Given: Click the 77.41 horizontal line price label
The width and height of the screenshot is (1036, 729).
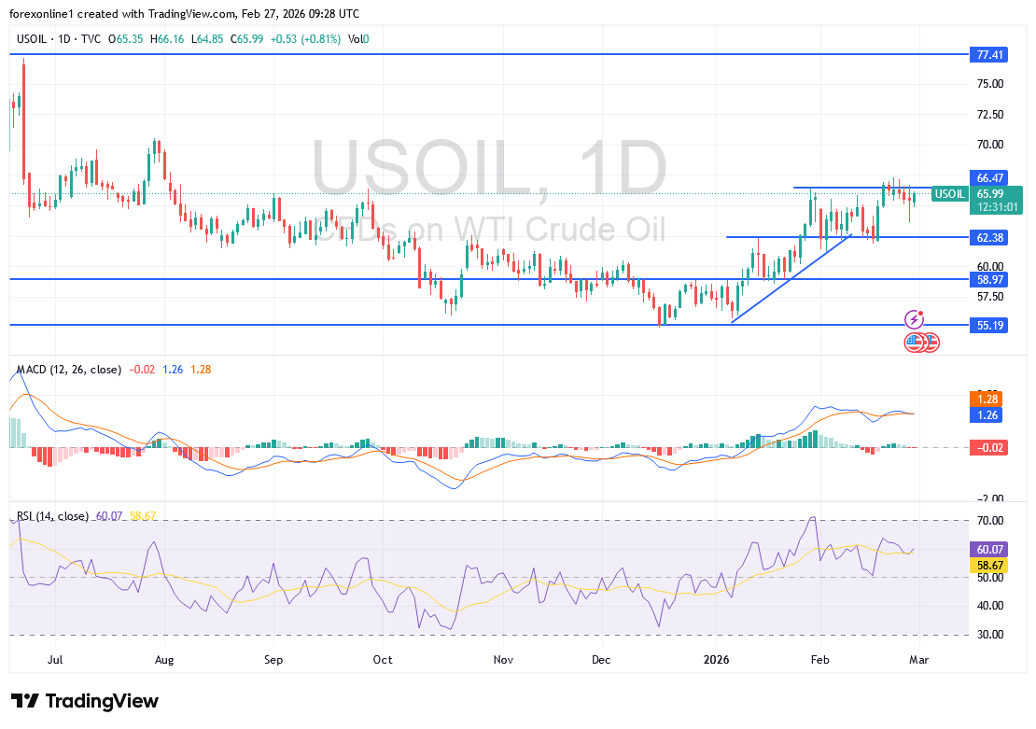Looking at the screenshot, I should tap(989, 55).
